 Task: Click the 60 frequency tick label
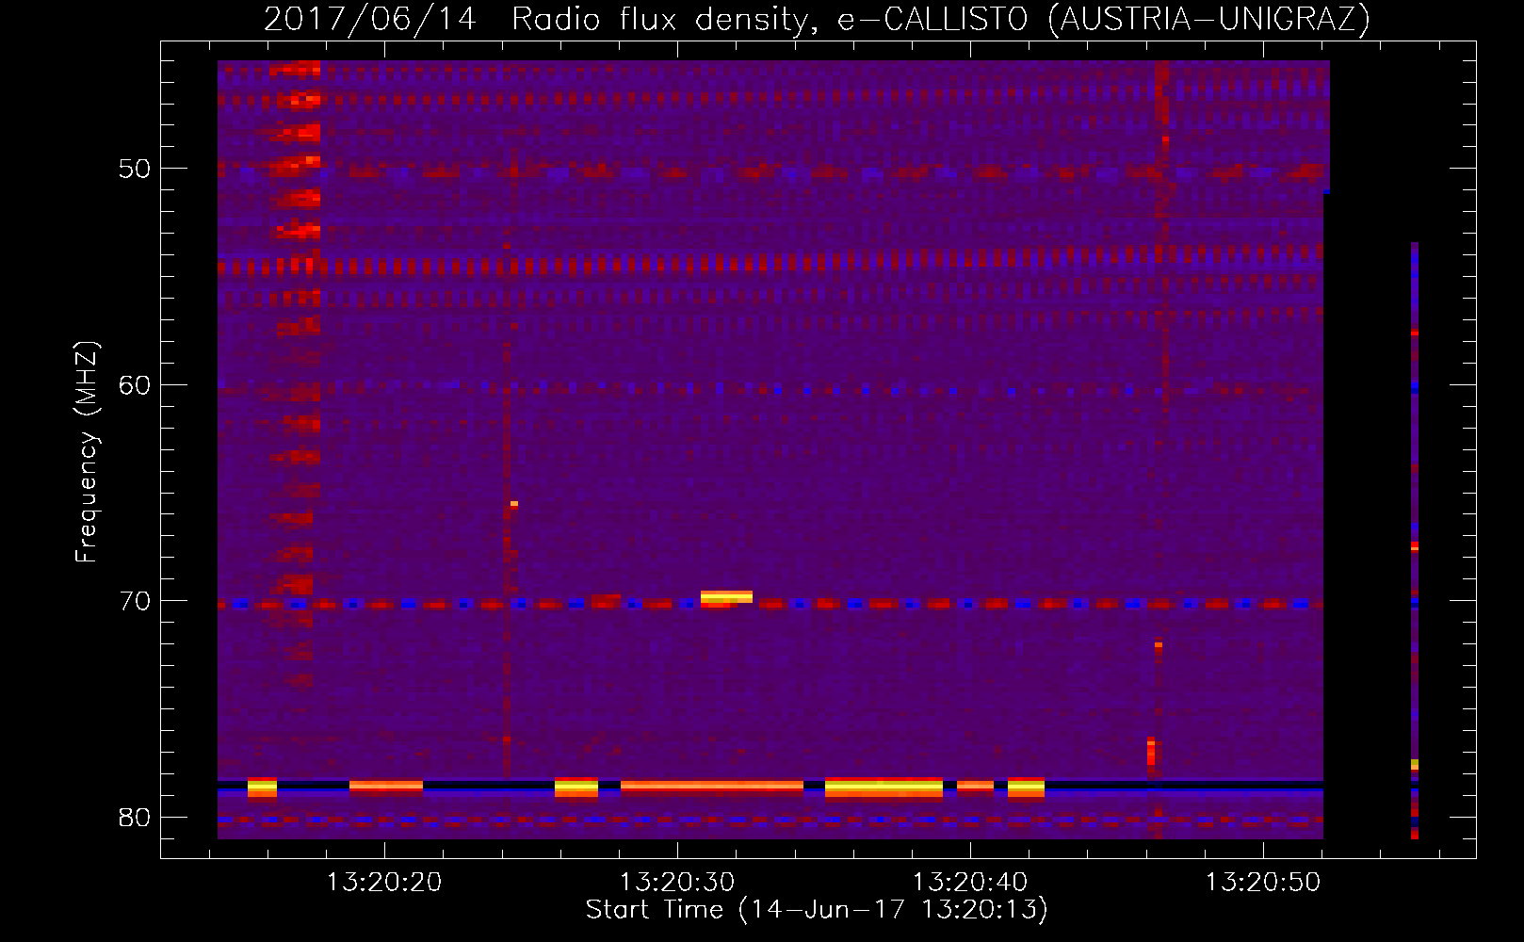135,385
